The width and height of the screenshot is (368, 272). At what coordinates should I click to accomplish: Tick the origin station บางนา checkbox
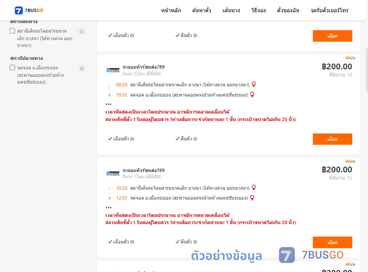pos(13,31)
